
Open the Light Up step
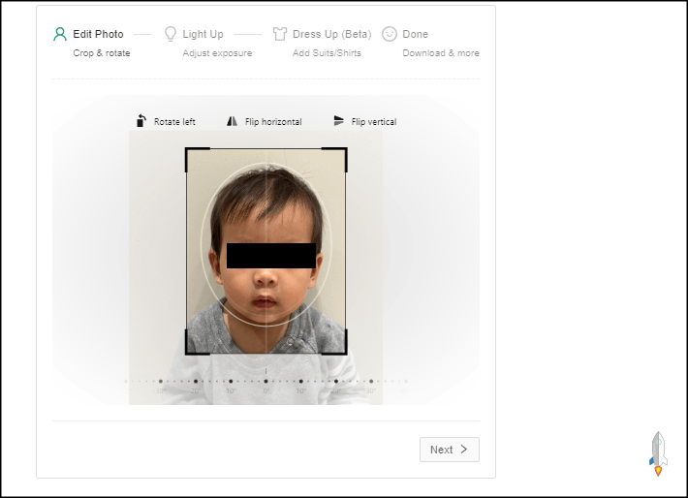click(203, 34)
